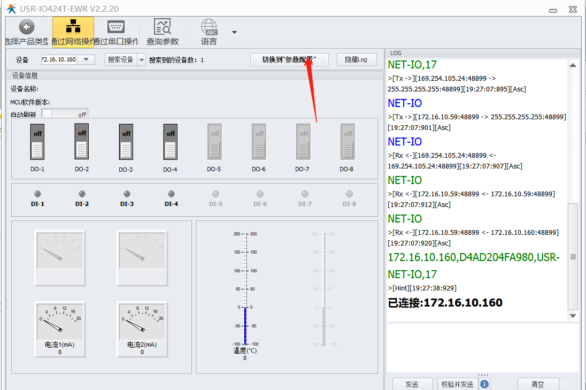Toggle the DO-3 switch
The width and height of the screenshot is (586, 390).
click(x=126, y=142)
